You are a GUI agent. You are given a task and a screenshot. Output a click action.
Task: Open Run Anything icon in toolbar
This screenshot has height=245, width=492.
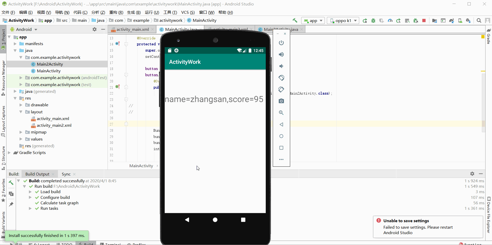click(443, 21)
